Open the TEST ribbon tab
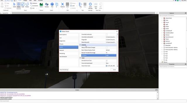This screenshot has height=105, width=187. [x=30, y=1]
